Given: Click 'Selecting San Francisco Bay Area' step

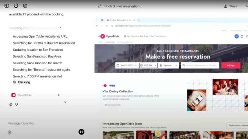Looking at the screenshot, I should pyautogui.click(x=37, y=56).
